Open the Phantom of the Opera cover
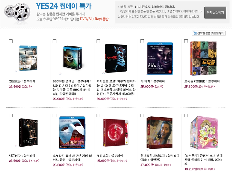Image resolution: width=232 pixels, height=174 pixels. pyautogui.click(x=72, y=132)
